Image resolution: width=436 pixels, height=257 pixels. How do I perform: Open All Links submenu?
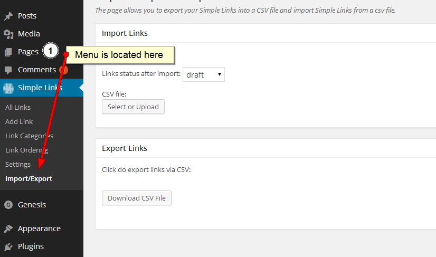click(18, 107)
